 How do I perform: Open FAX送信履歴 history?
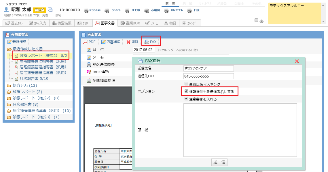point(101,64)
